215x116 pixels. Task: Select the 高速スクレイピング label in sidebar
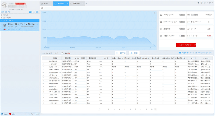coord(14,29)
